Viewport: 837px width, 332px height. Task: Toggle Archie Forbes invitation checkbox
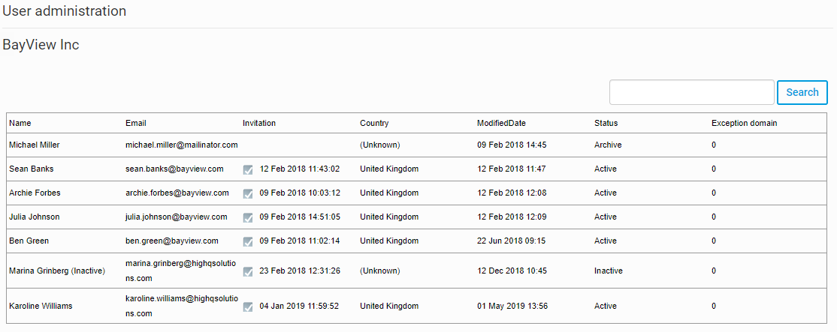248,194
